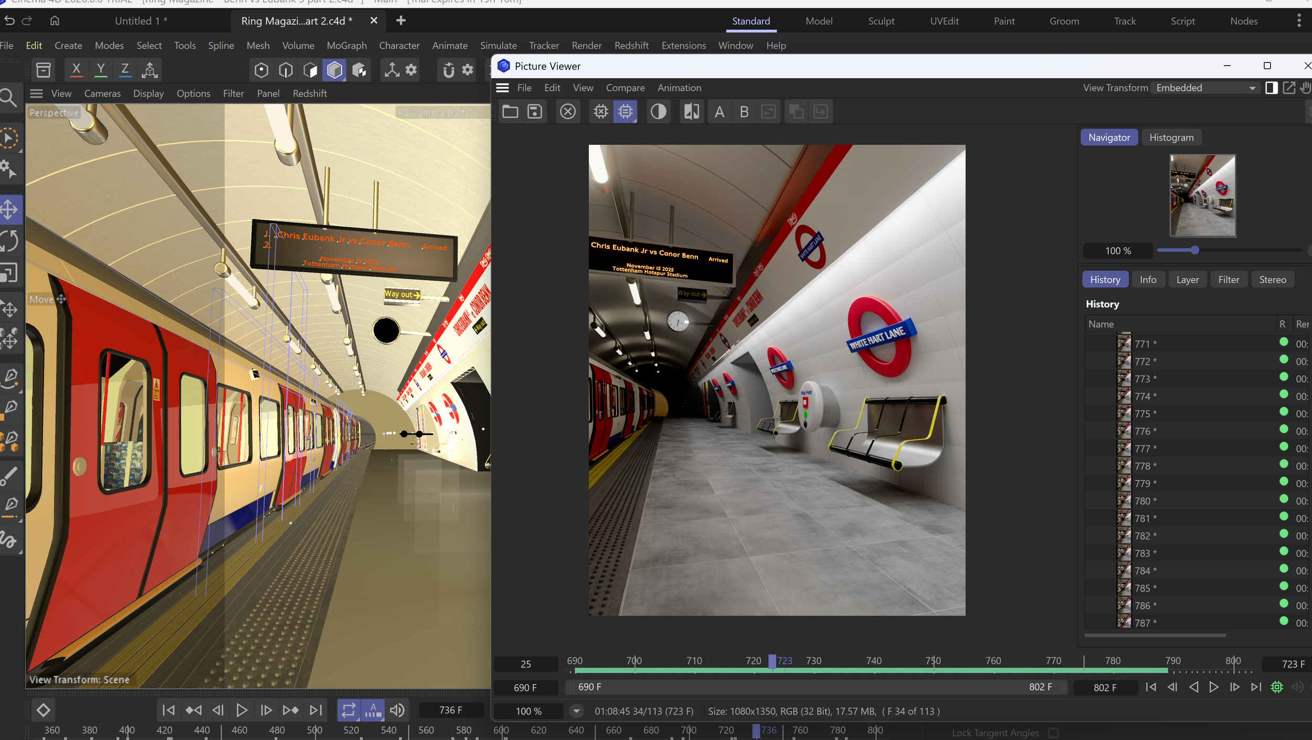Switch to the Layer tab
Viewport: 1312px width, 740px height.
[x=1187, y=280]
